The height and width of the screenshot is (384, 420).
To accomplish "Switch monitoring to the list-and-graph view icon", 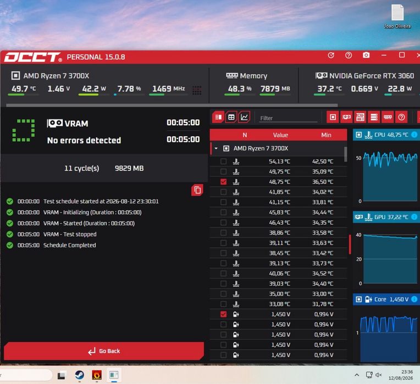I will coord(218,117).
